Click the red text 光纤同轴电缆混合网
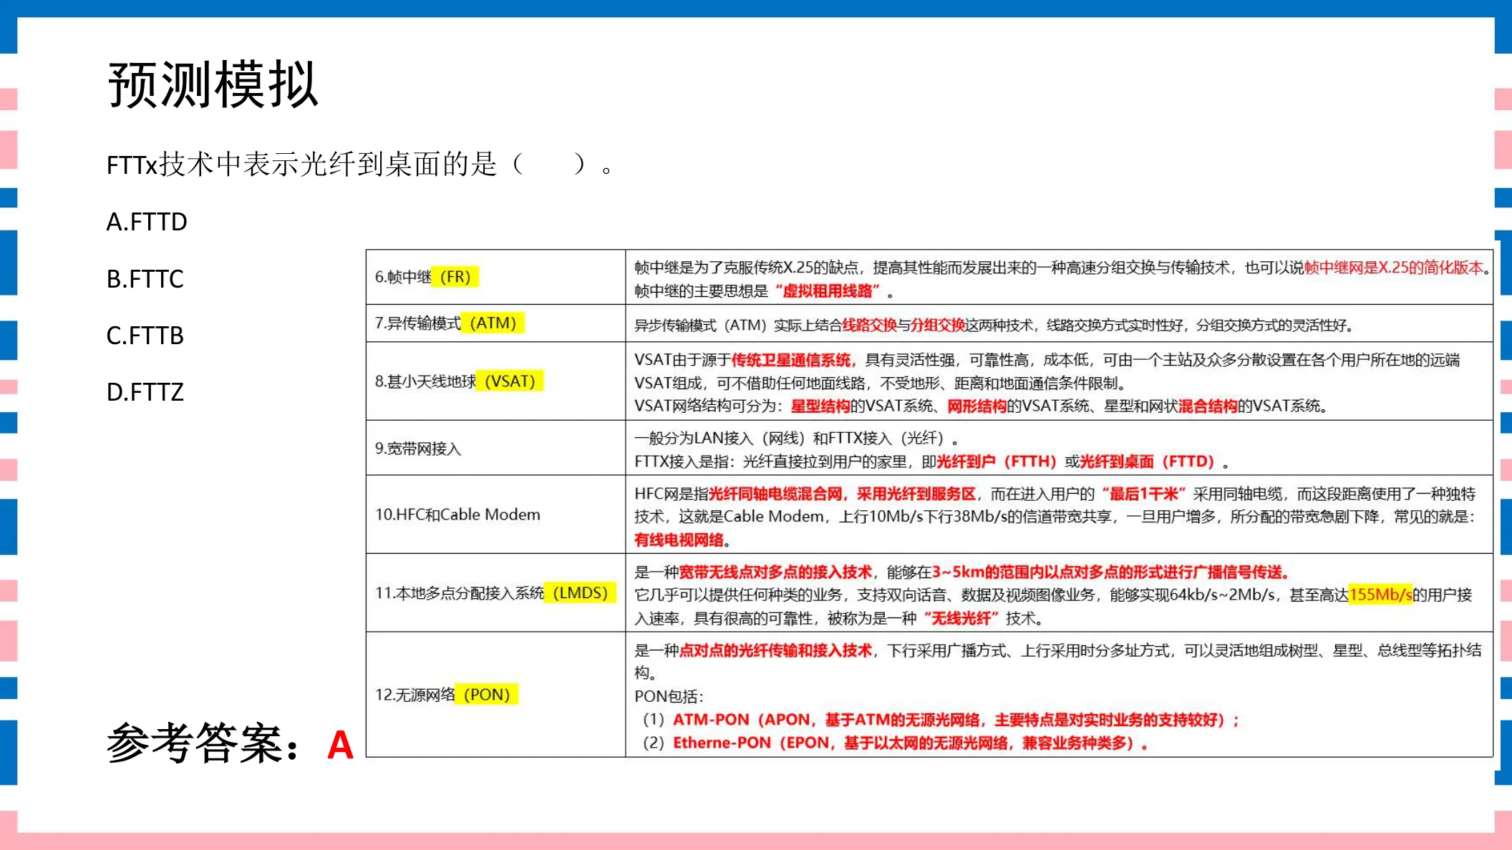Viewport: 1512px width, 850px height. [775, 494]
